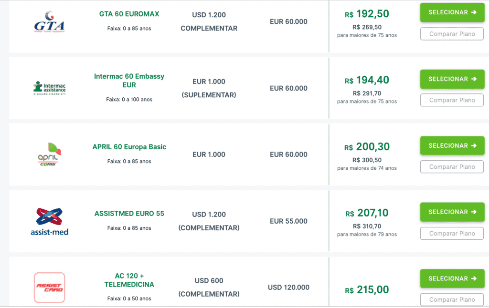Compare the APRIL 60 Europa Basic plan
Screen dimensions: 489x308
click(452, 167)
